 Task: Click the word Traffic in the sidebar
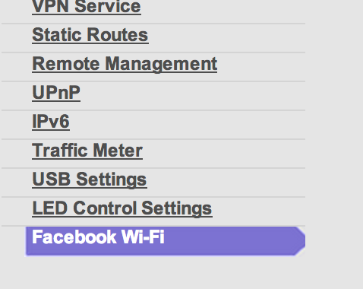60,151
